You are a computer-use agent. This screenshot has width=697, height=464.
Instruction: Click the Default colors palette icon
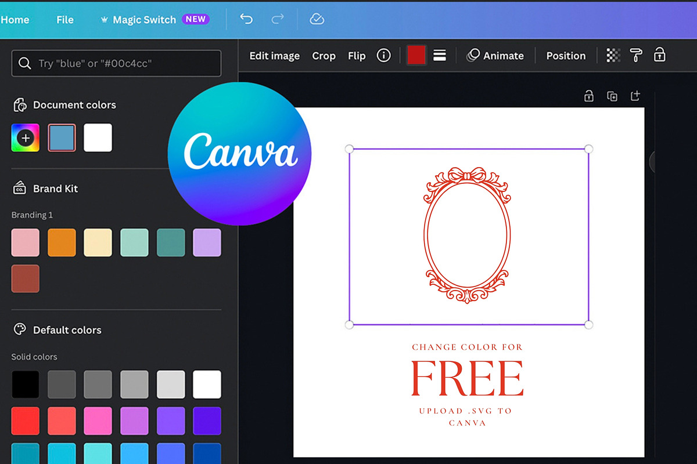point(20,329)
